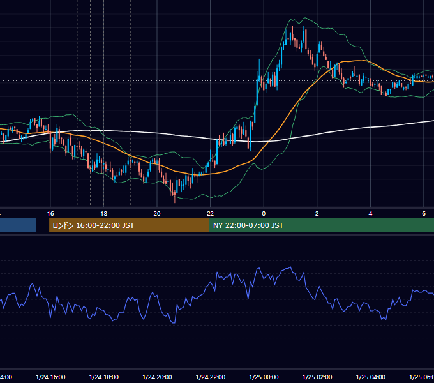
Task: Click the 1/25 00:00 date label
Action: click(x=264, y=377)
